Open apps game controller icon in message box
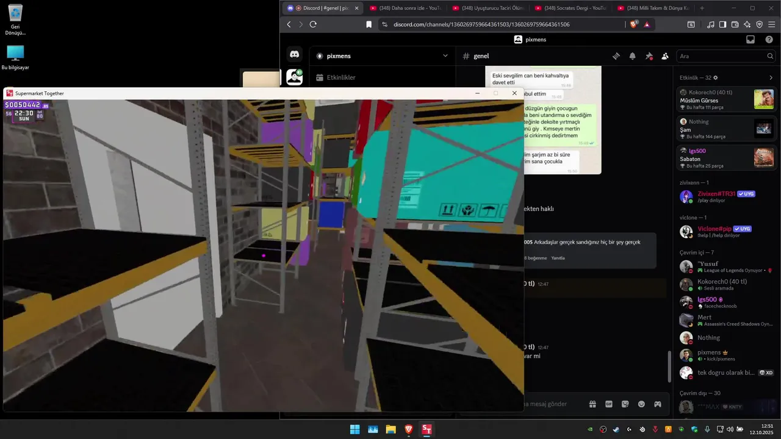This screenshot has width=781, height=439. click(658, 404)
